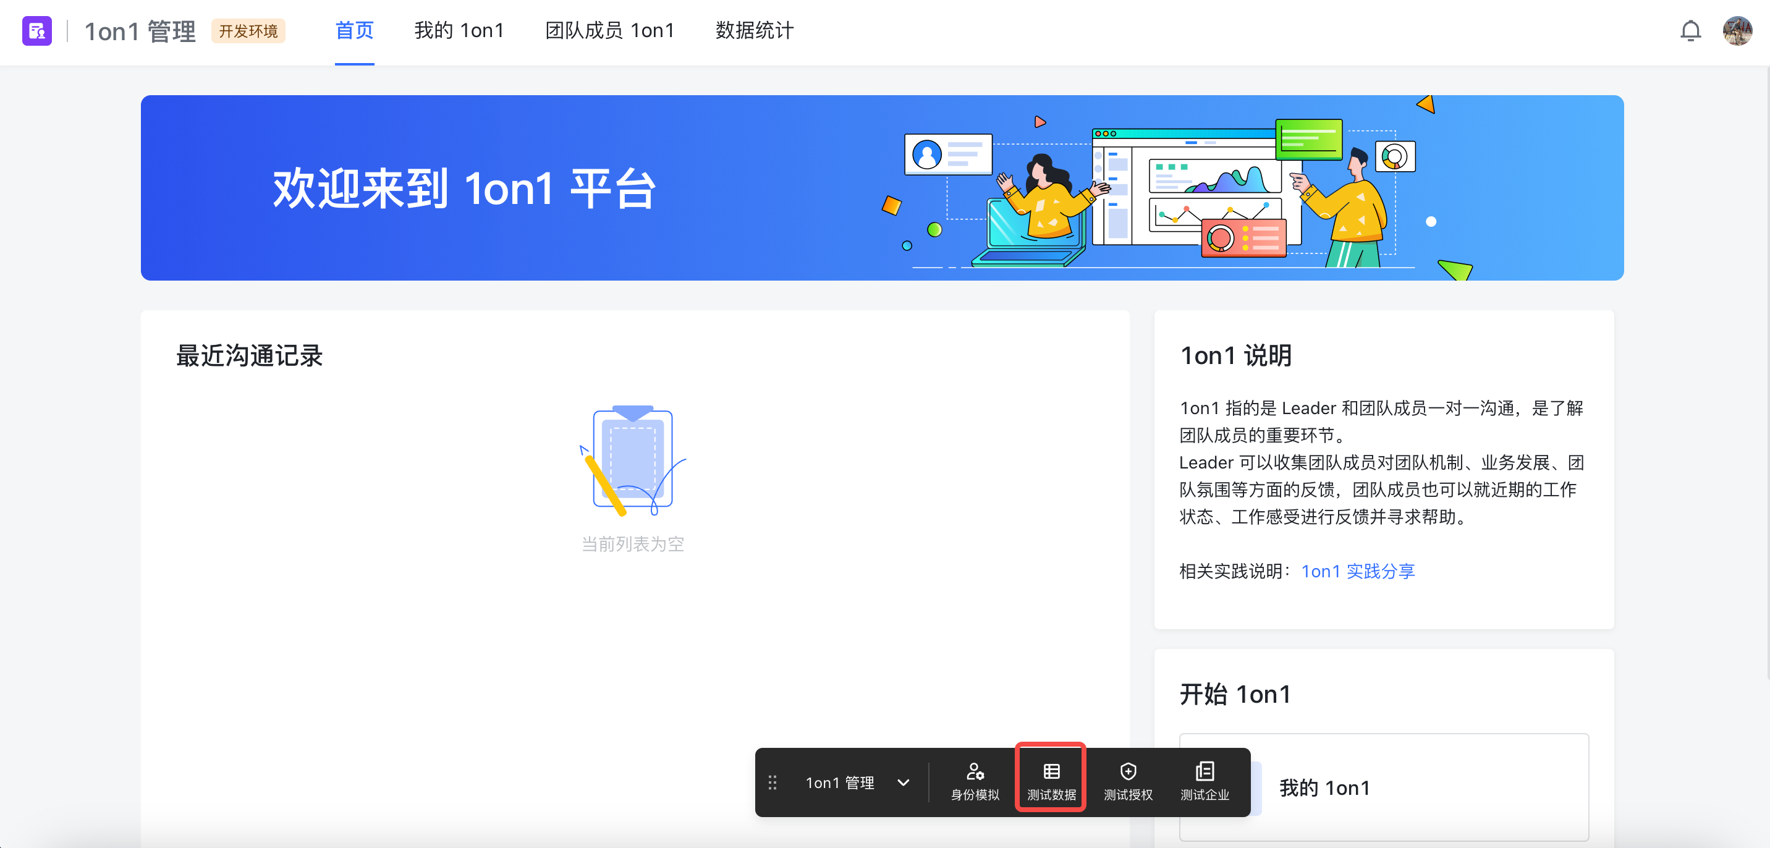The height and width of the screenshot is (848, 1770).
Task: Click the 1on1 管理 title in header
Action: [140, 31]
